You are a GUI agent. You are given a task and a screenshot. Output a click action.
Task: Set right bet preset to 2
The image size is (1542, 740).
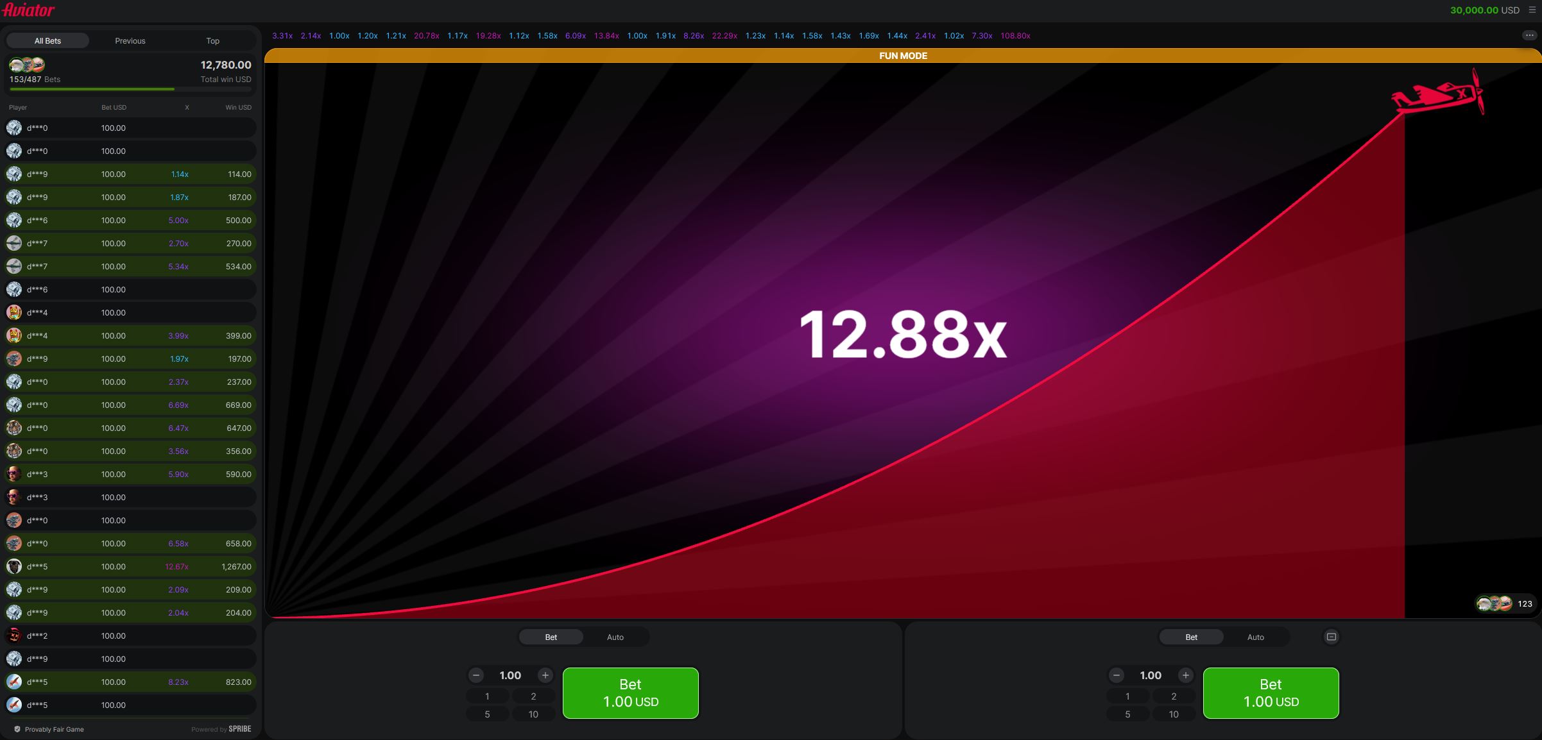1174,696
